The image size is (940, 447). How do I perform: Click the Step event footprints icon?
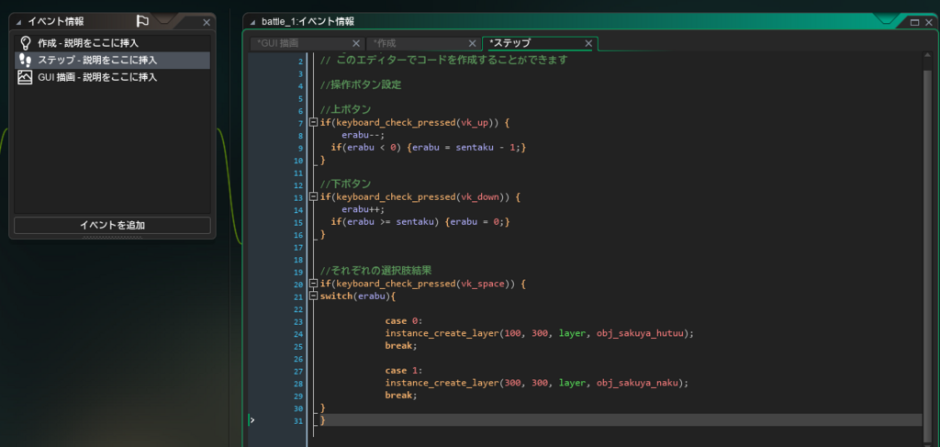(x=25, y=60)
